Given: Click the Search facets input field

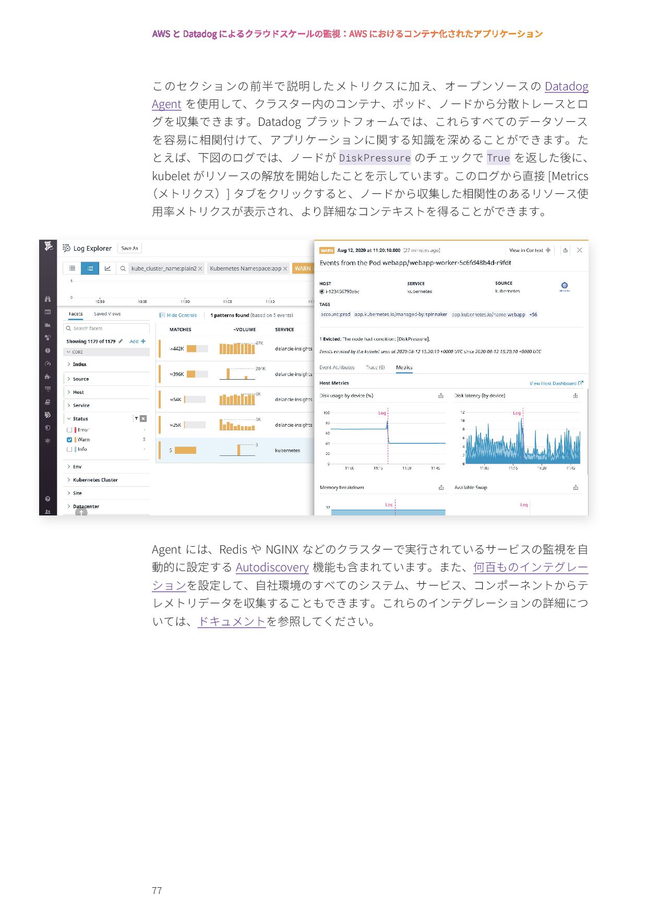Looking at the screenshot, I should click(106, 328).
